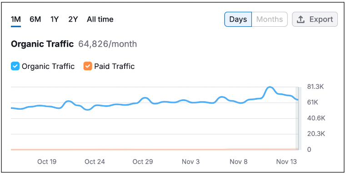Screen dimensions: 346x175
Task: Click the Oct 29 date label on the axis
Action: (x=143, y=162)
